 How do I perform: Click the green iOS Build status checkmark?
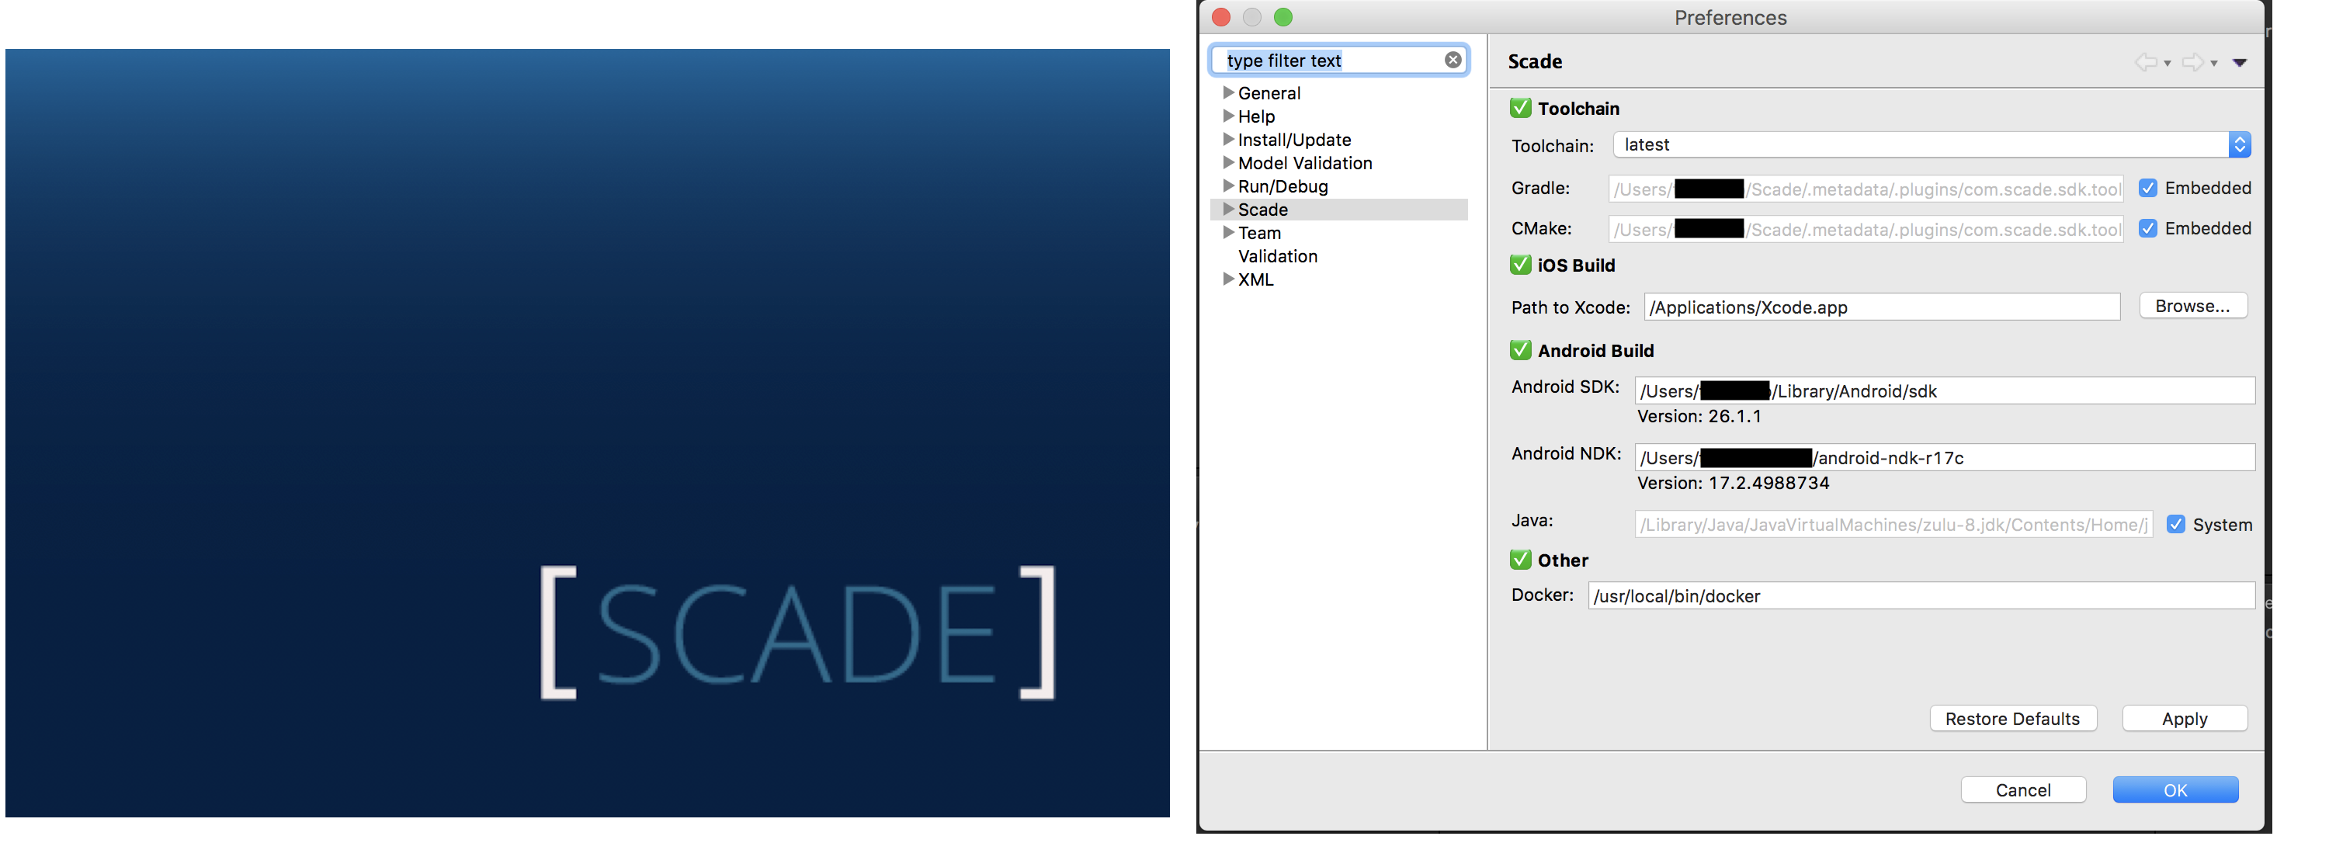1520,265
